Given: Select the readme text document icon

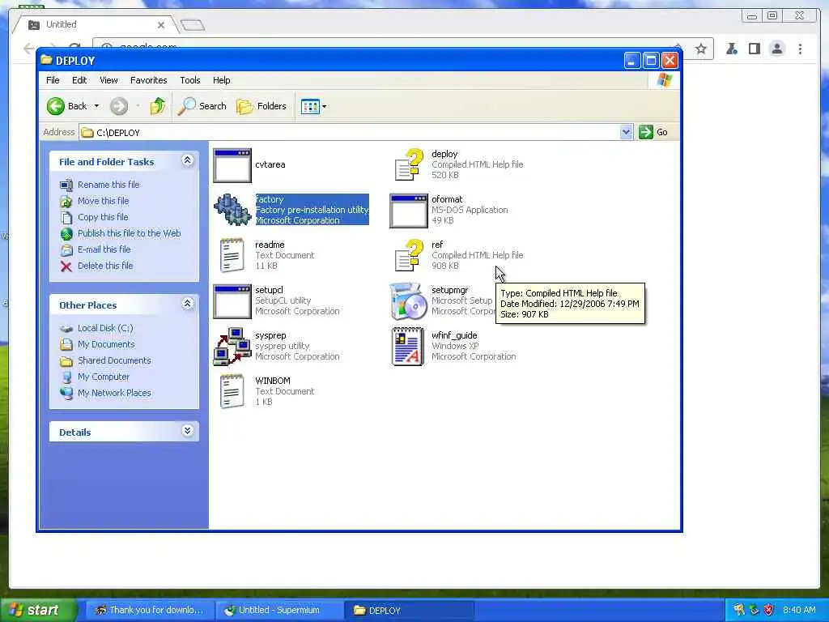Looking at the screenshot, I should pyautogui.click(x=232, y=255).
